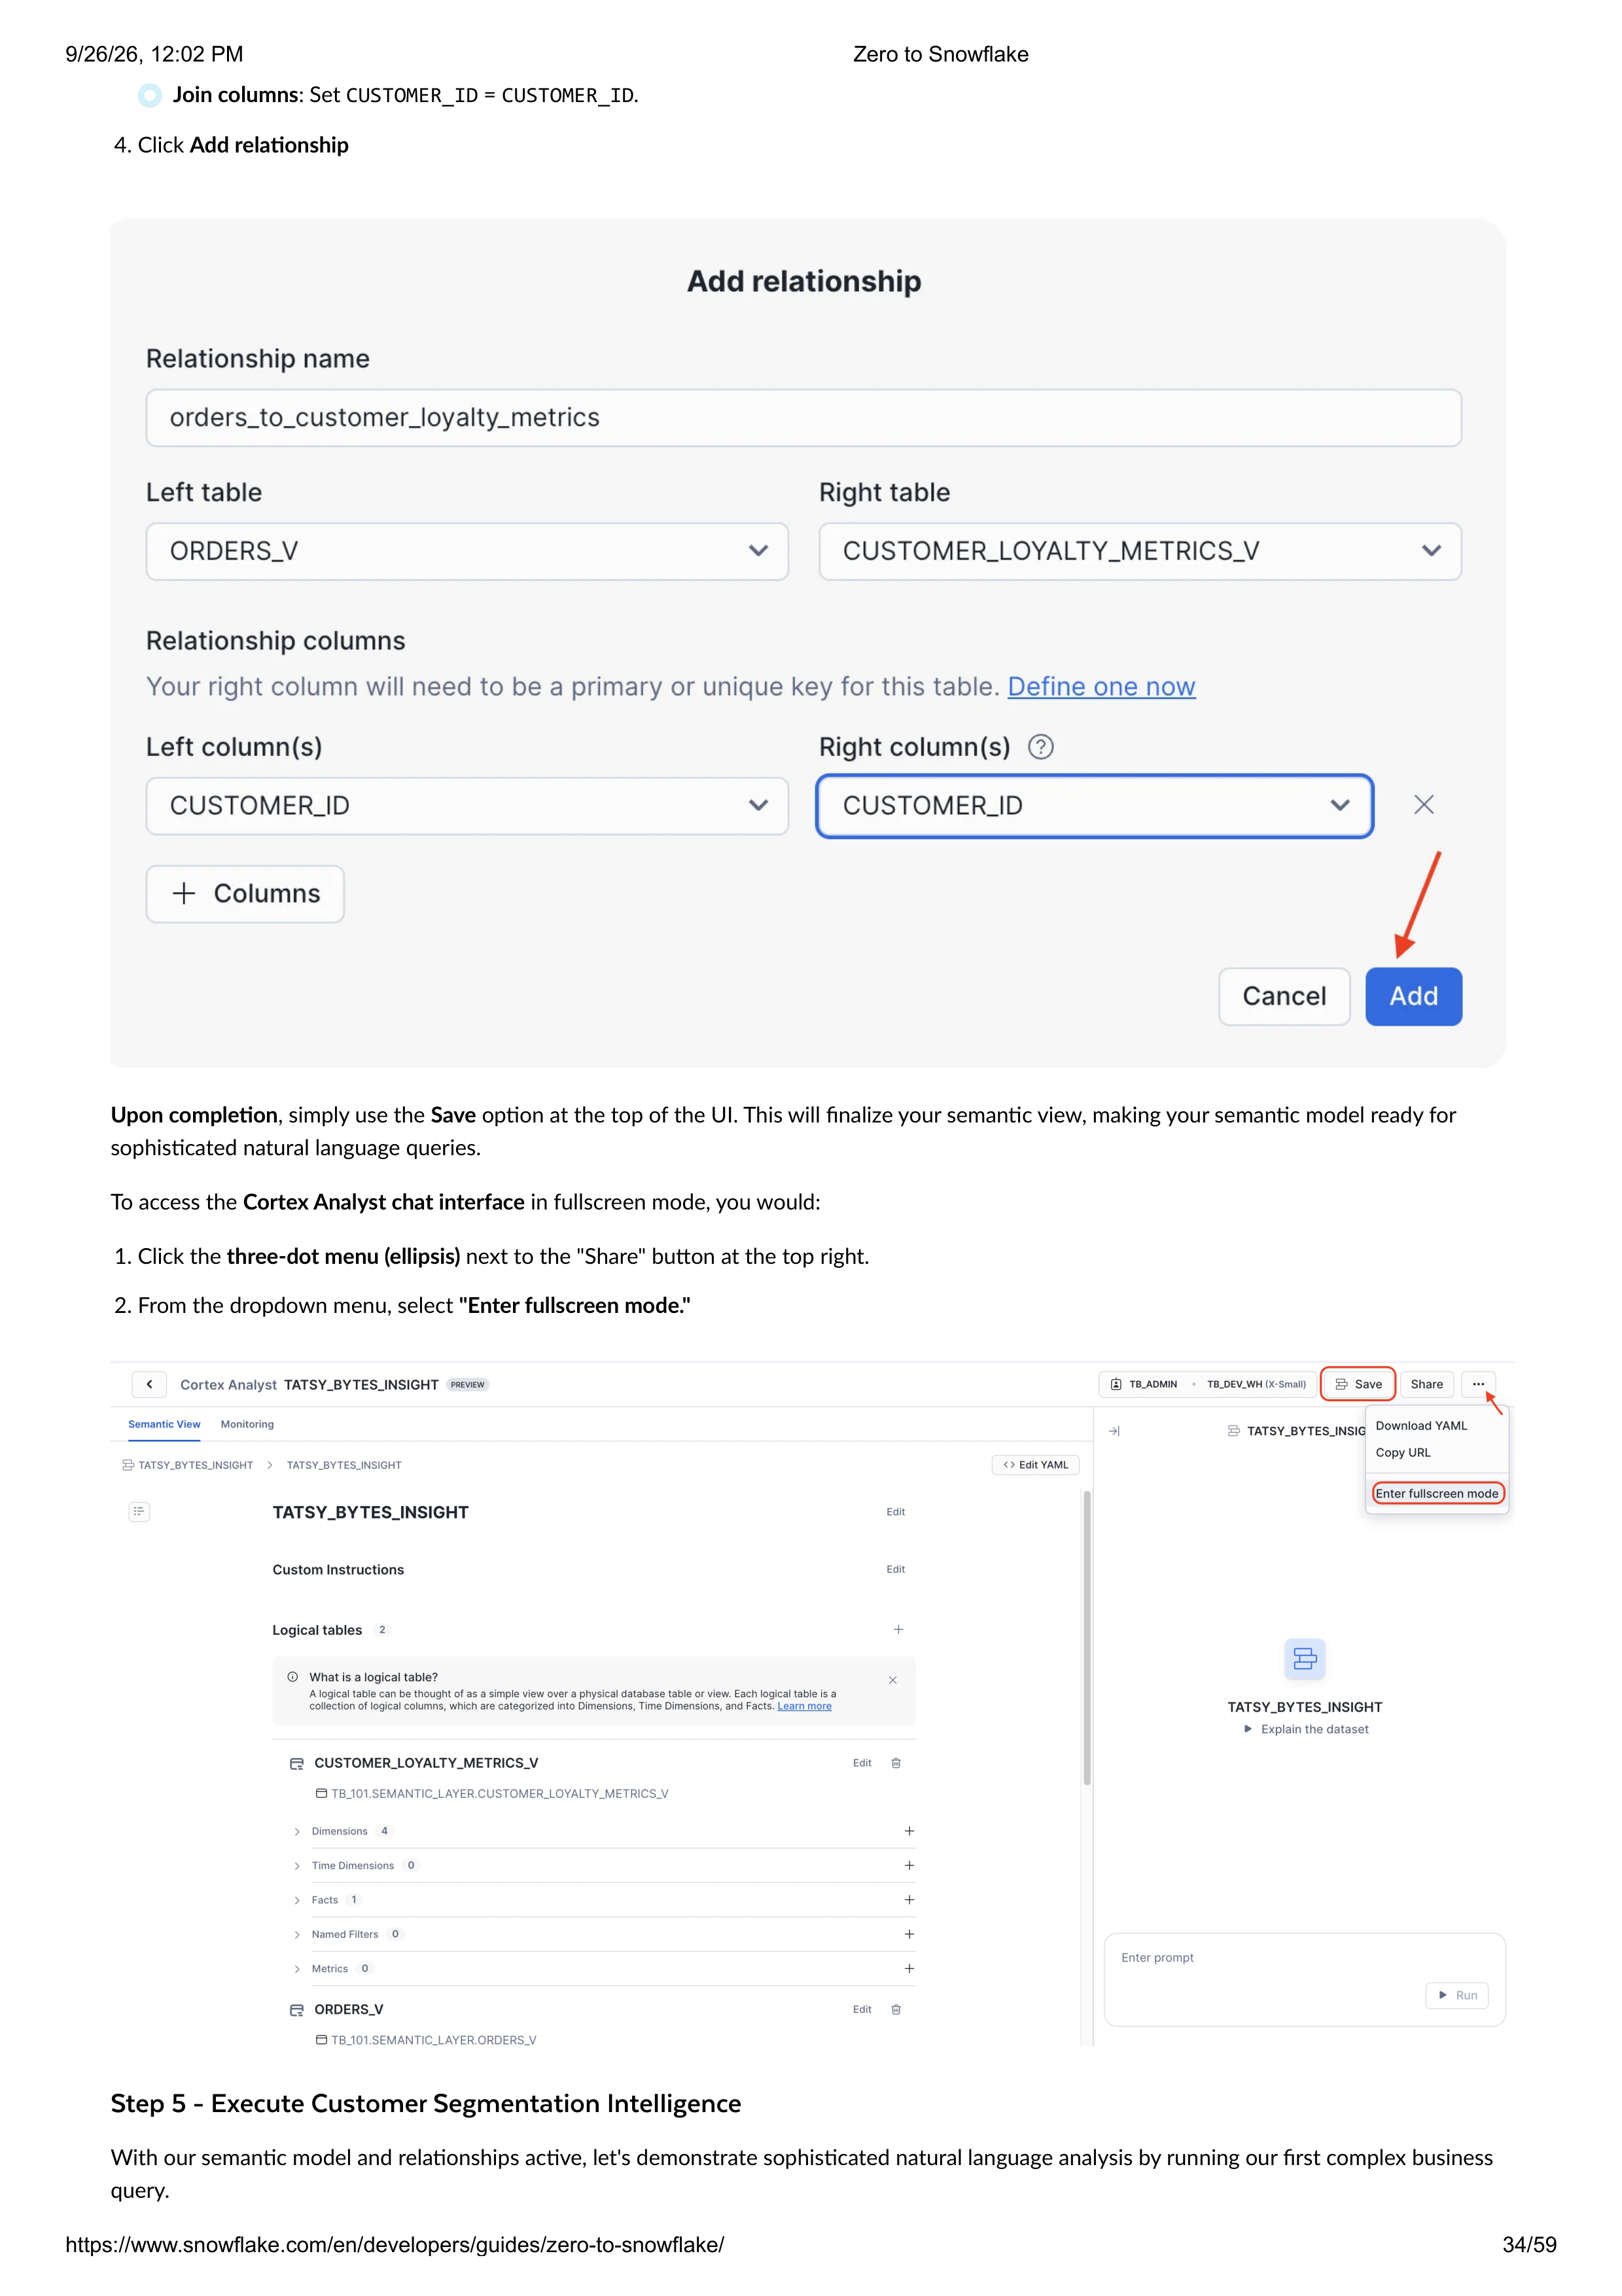
Task: Click the TB_DEV_WH warehouse selector
Action: tap(1255, 1384)
